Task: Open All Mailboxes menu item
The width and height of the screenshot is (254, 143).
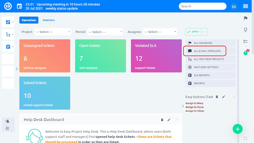Action: (210, 43)
